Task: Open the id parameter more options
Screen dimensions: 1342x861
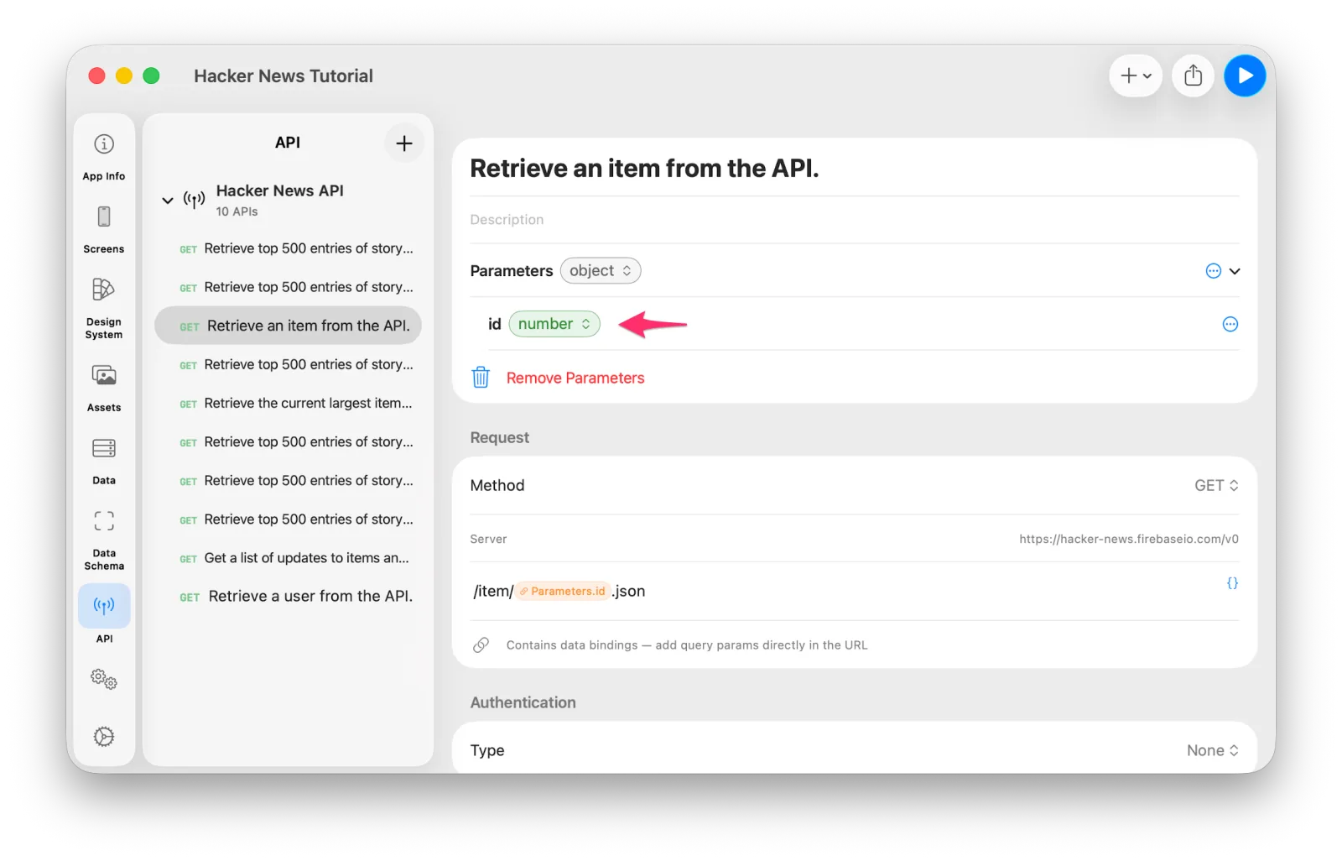Action: [x=1230, y=324]
